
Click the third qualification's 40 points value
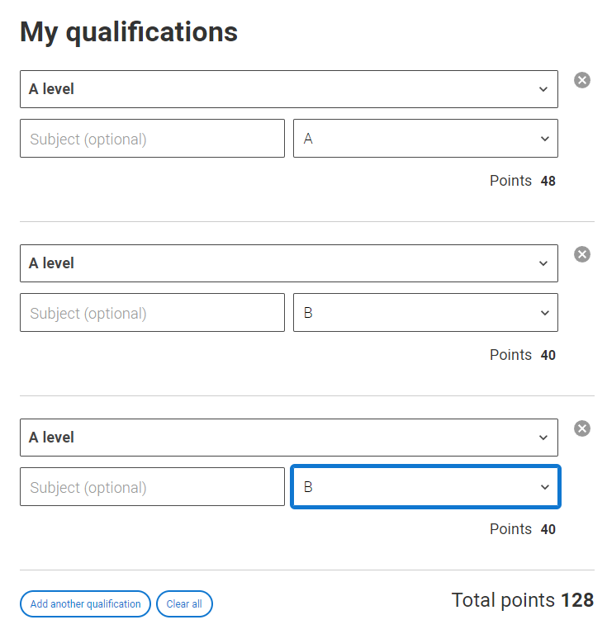coord(548,529)
